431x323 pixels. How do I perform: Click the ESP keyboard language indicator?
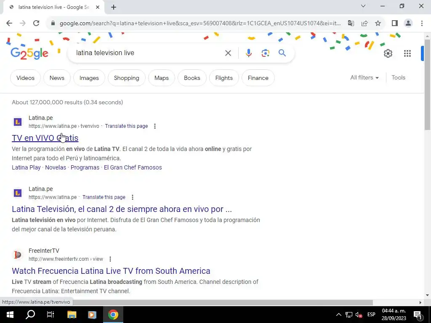[x=371, y=315]
